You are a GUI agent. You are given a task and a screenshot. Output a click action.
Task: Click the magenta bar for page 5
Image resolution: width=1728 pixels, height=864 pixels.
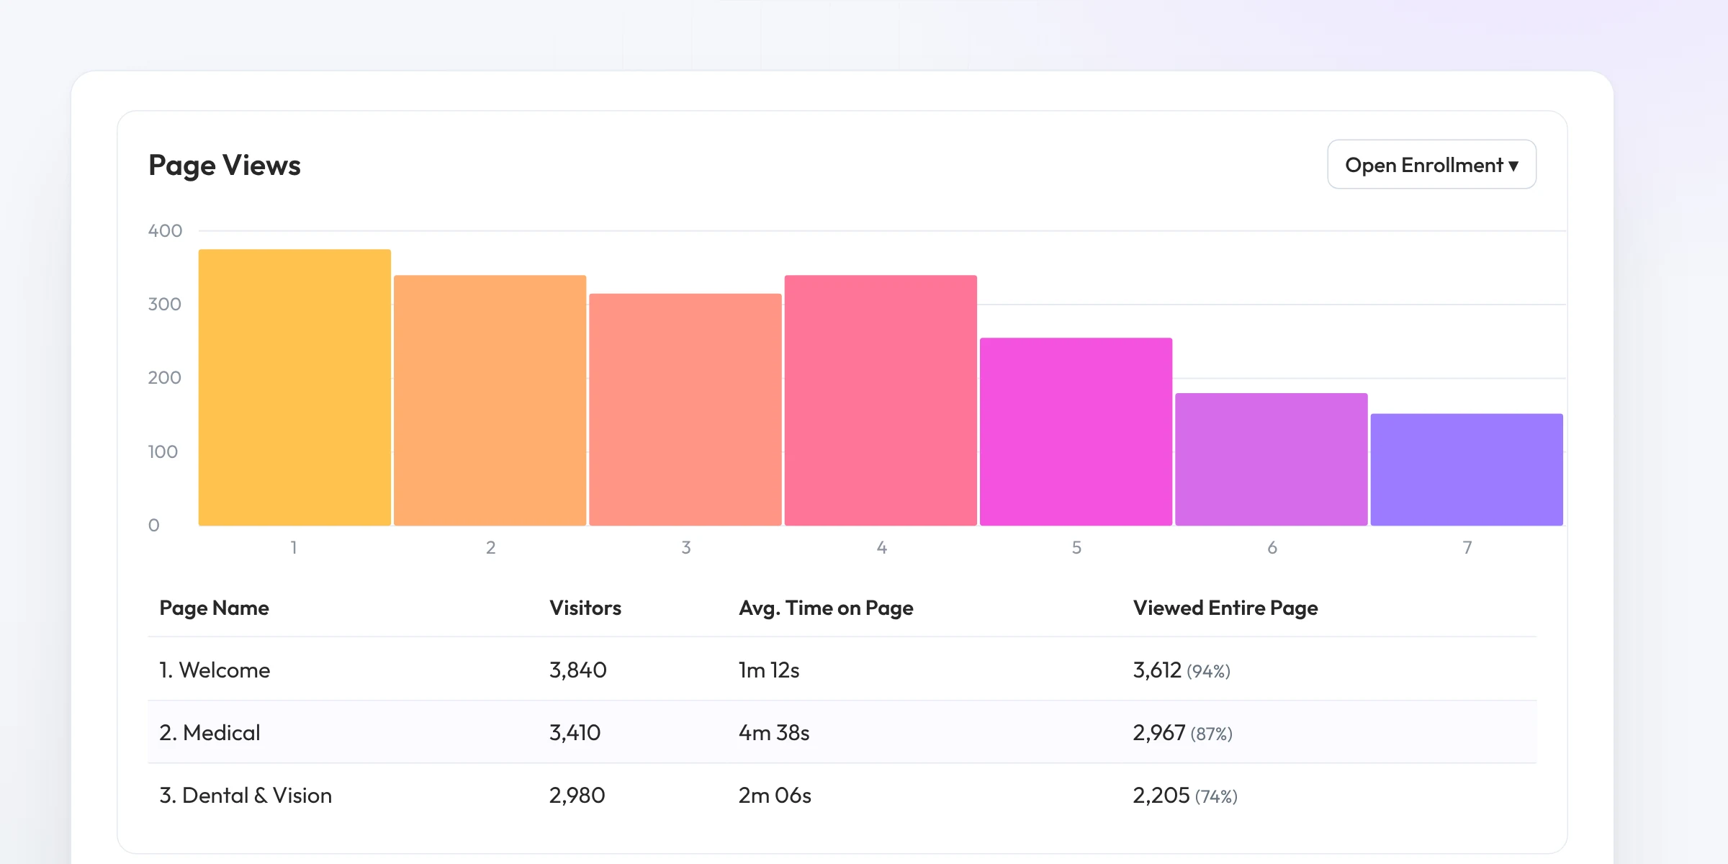pyautogui.click(x=1076, y=432)
